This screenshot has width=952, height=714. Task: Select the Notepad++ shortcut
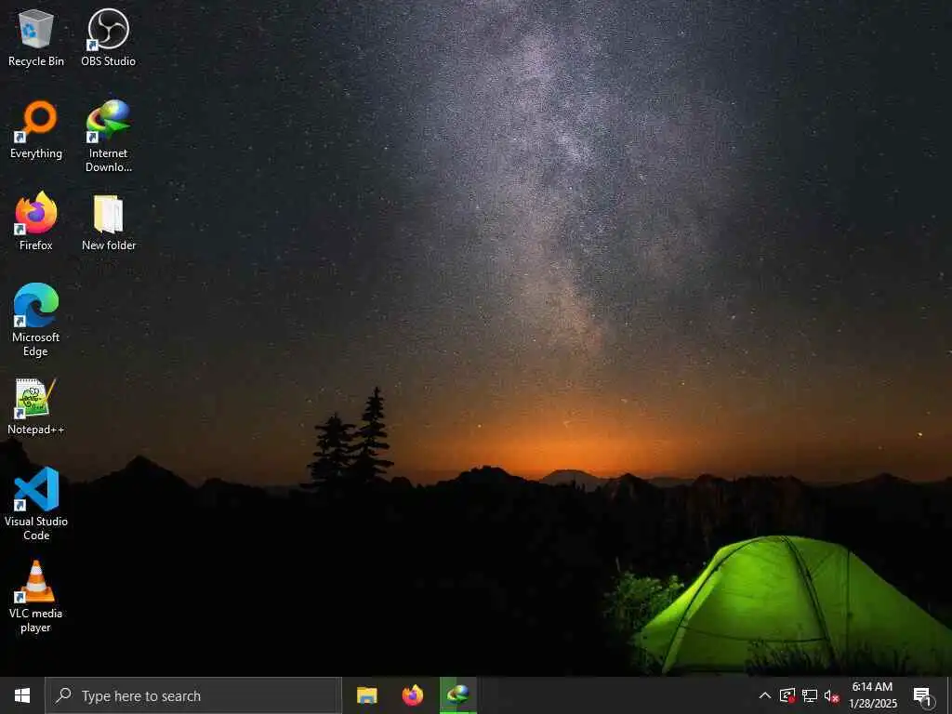point(36,406)
